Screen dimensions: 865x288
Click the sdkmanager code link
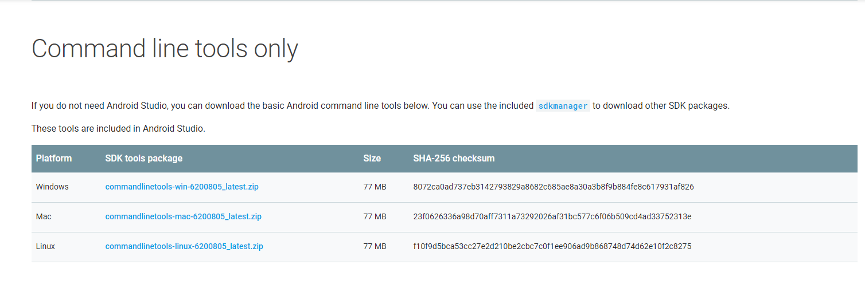[562, 106]
